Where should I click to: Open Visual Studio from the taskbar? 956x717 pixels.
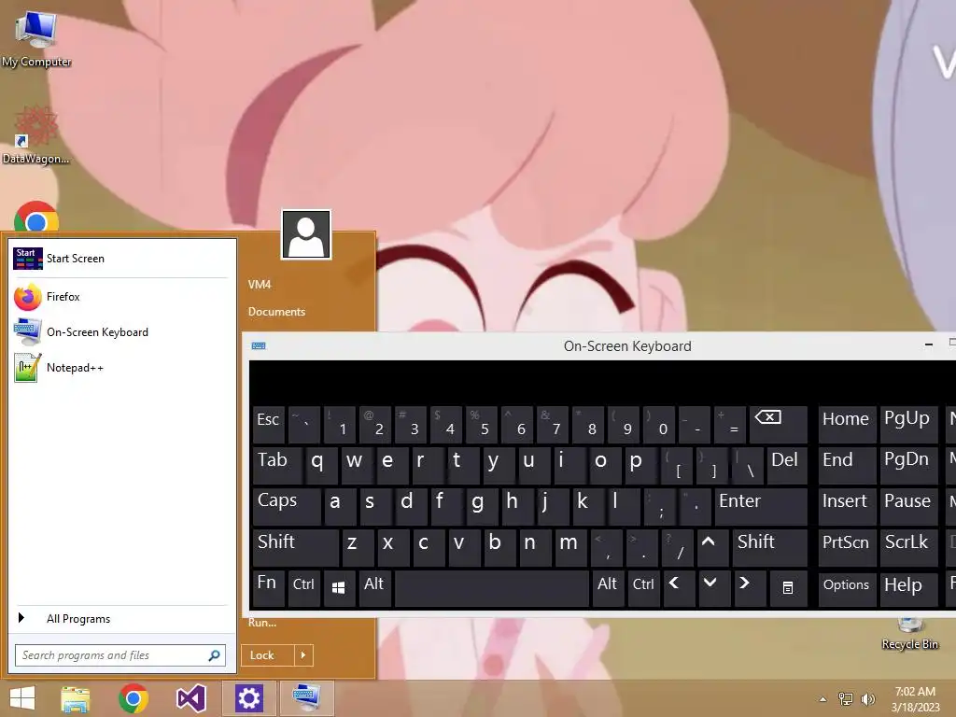pyautogui.click(x=190, y=698)
